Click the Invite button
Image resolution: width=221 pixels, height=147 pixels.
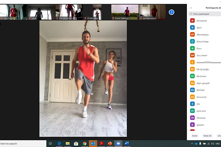(x=195, y=136)
